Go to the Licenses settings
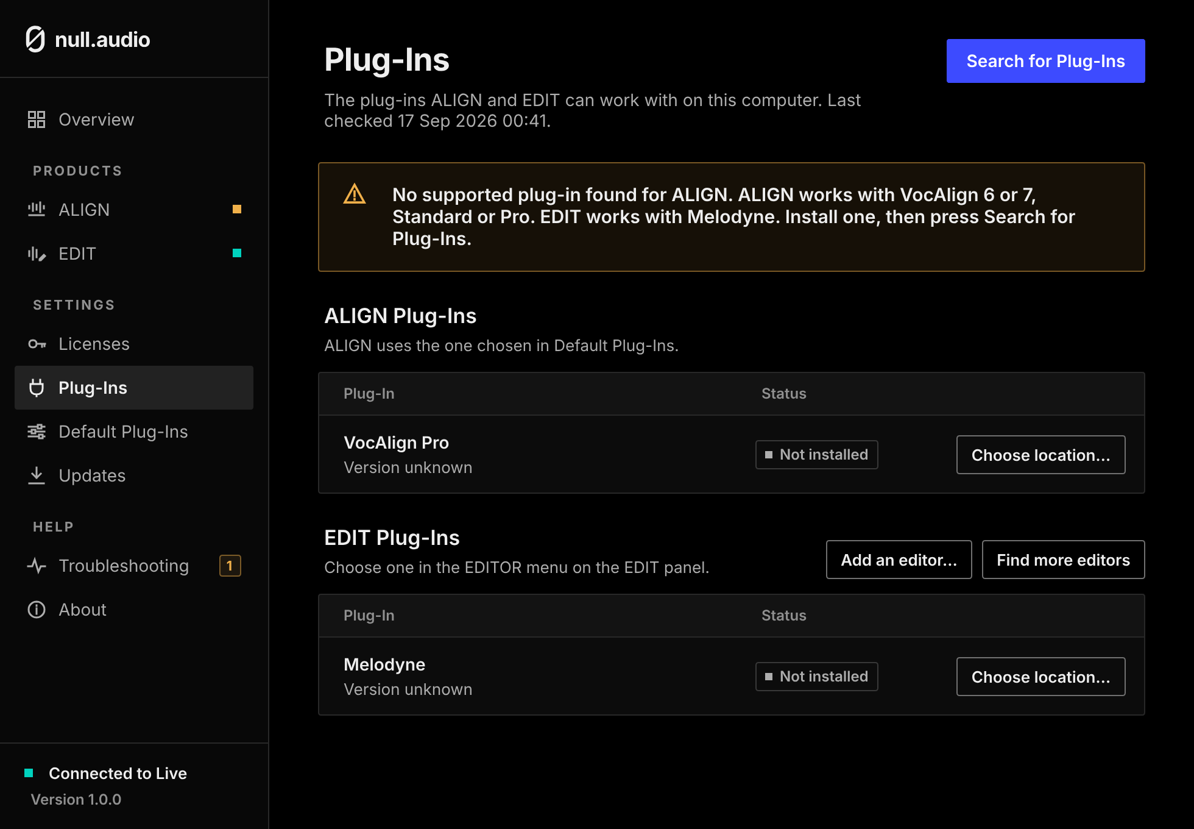1194x829 pixels. point(134,344)
